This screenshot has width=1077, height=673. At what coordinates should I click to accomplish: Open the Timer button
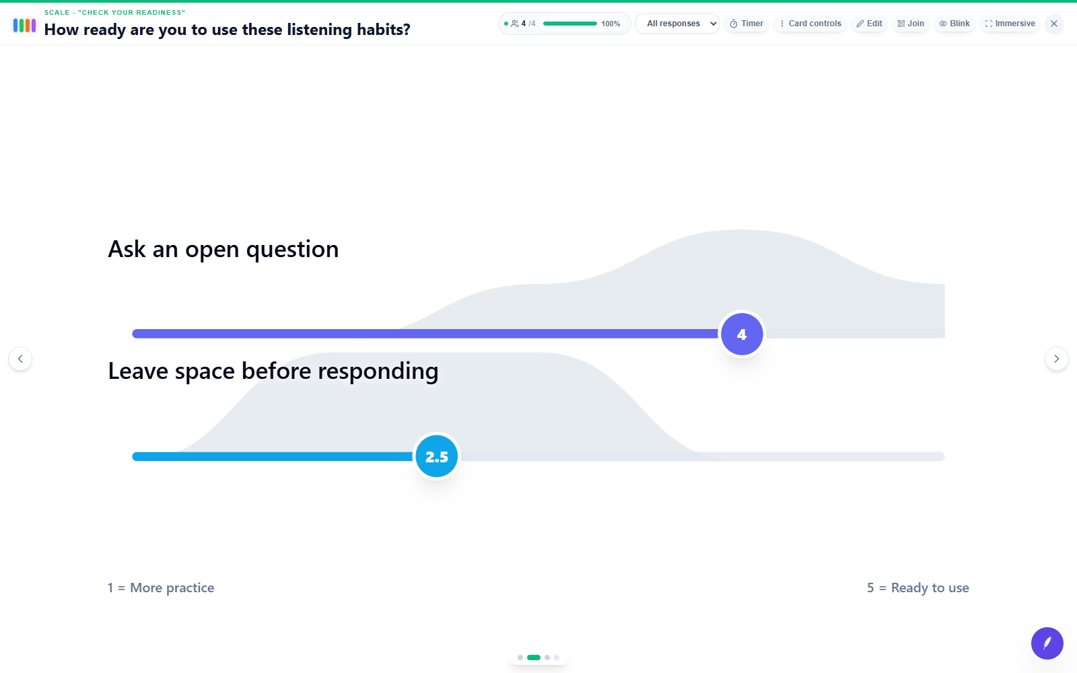pos(746,24)
